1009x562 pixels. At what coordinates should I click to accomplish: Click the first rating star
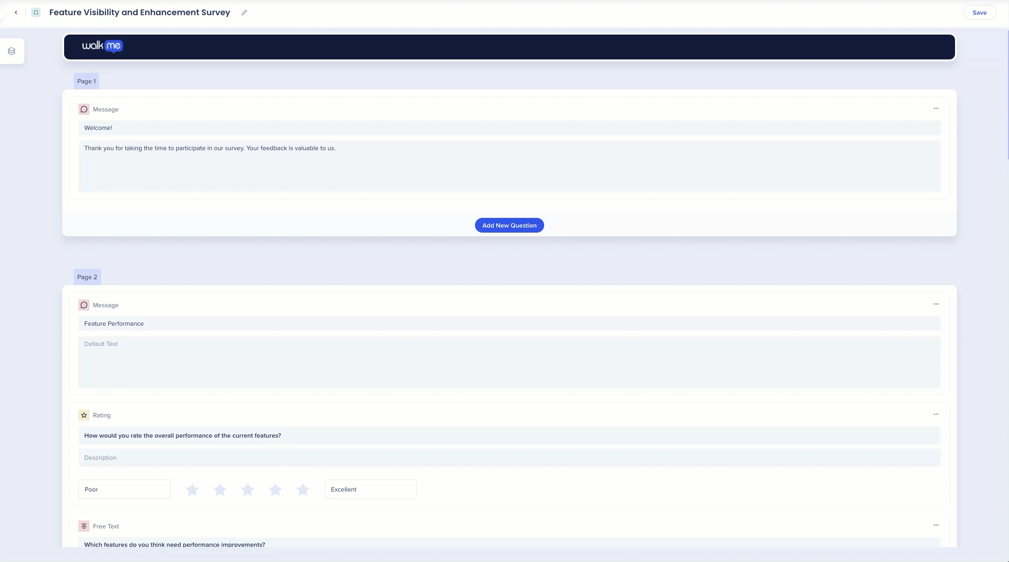click(x=192, y=489)
